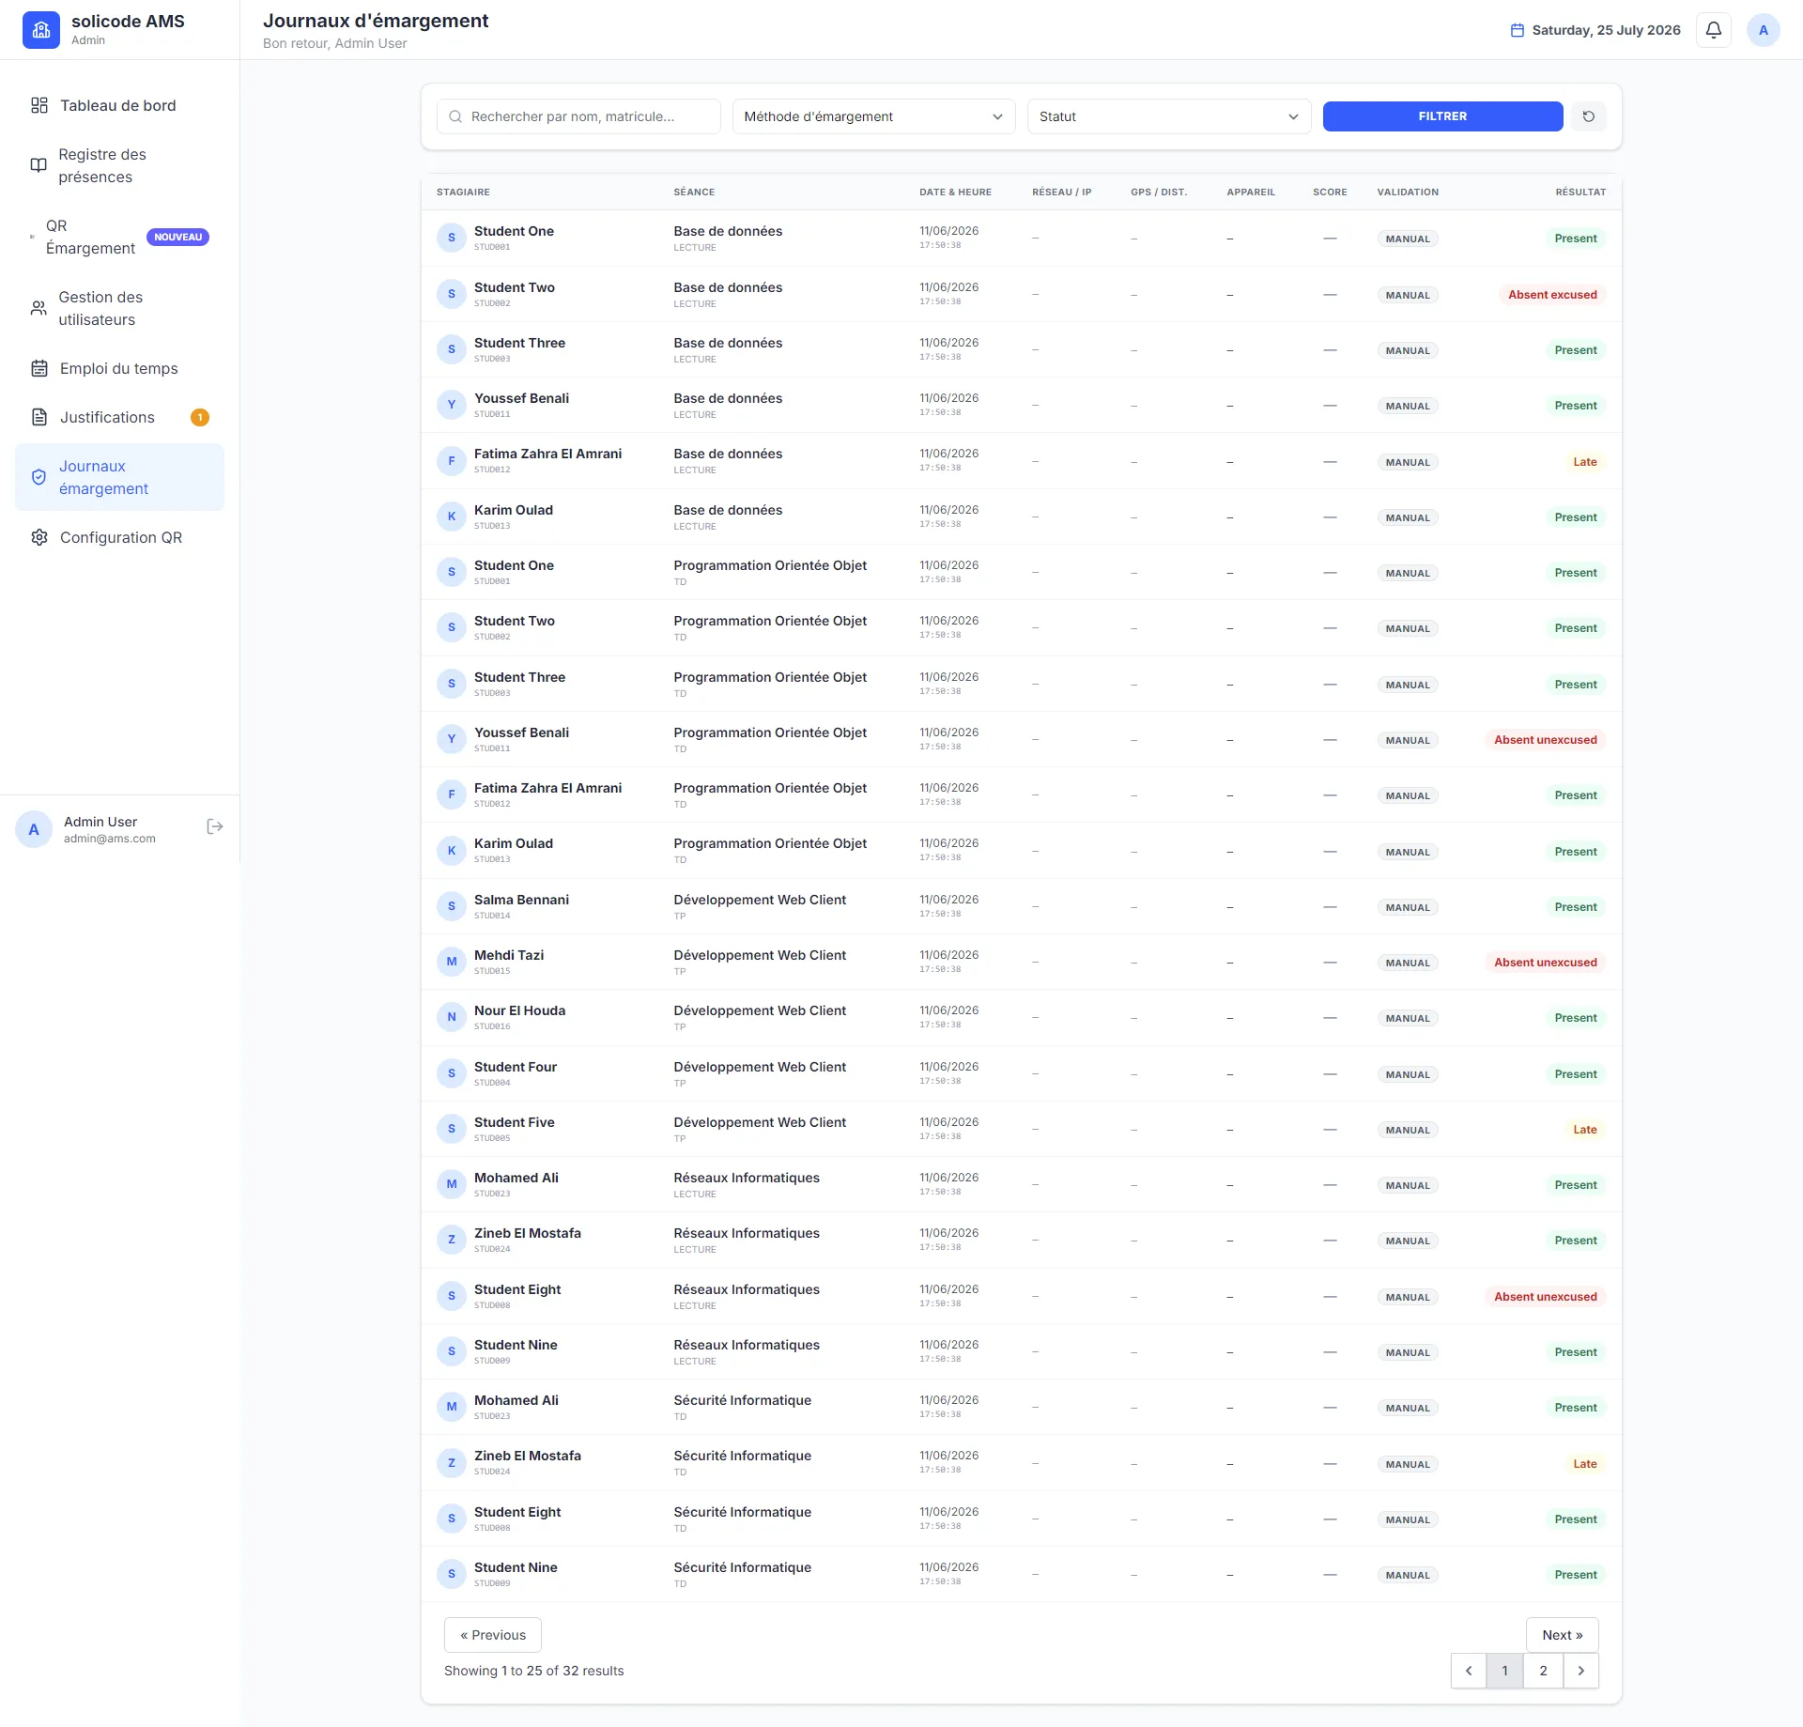The width and height of the screenshot is (1803, 1727).
Task: Click Nour El Houda's avatar initial
Action: click(x=452, y=1017)
